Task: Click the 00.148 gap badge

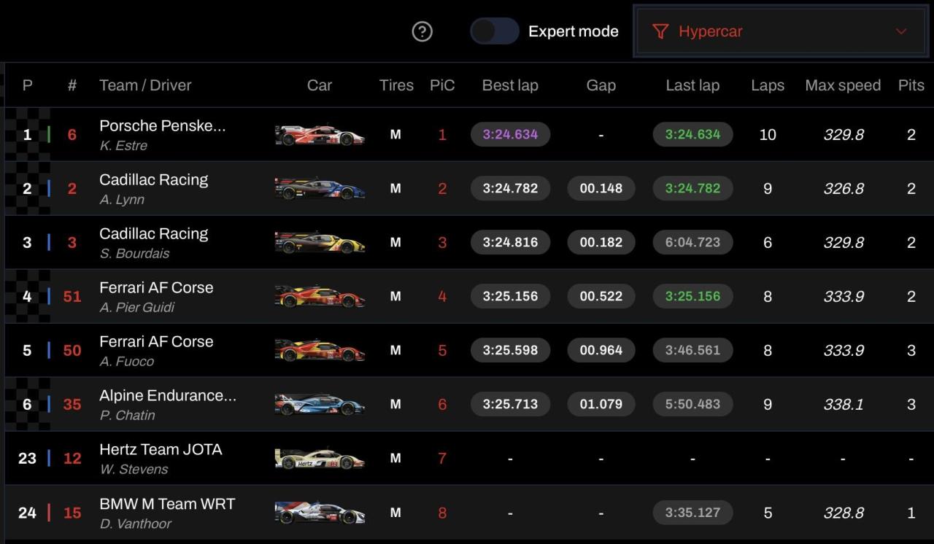Action: click(601, 189)
